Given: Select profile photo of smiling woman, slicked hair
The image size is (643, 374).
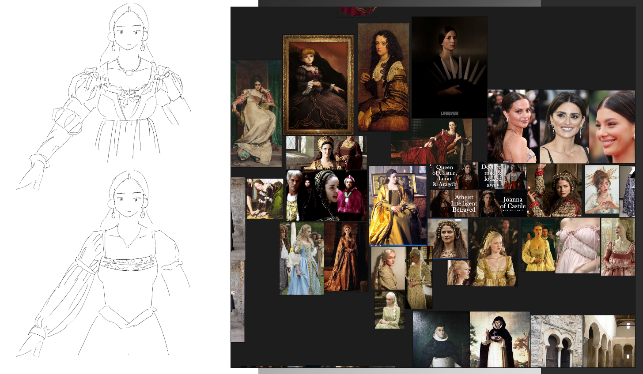Looking at the screenshot, I should pos(612,127).
